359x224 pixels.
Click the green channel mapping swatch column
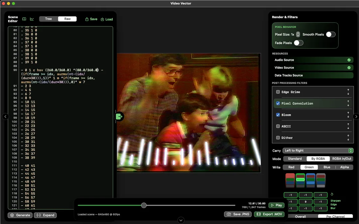click(300, 180)
